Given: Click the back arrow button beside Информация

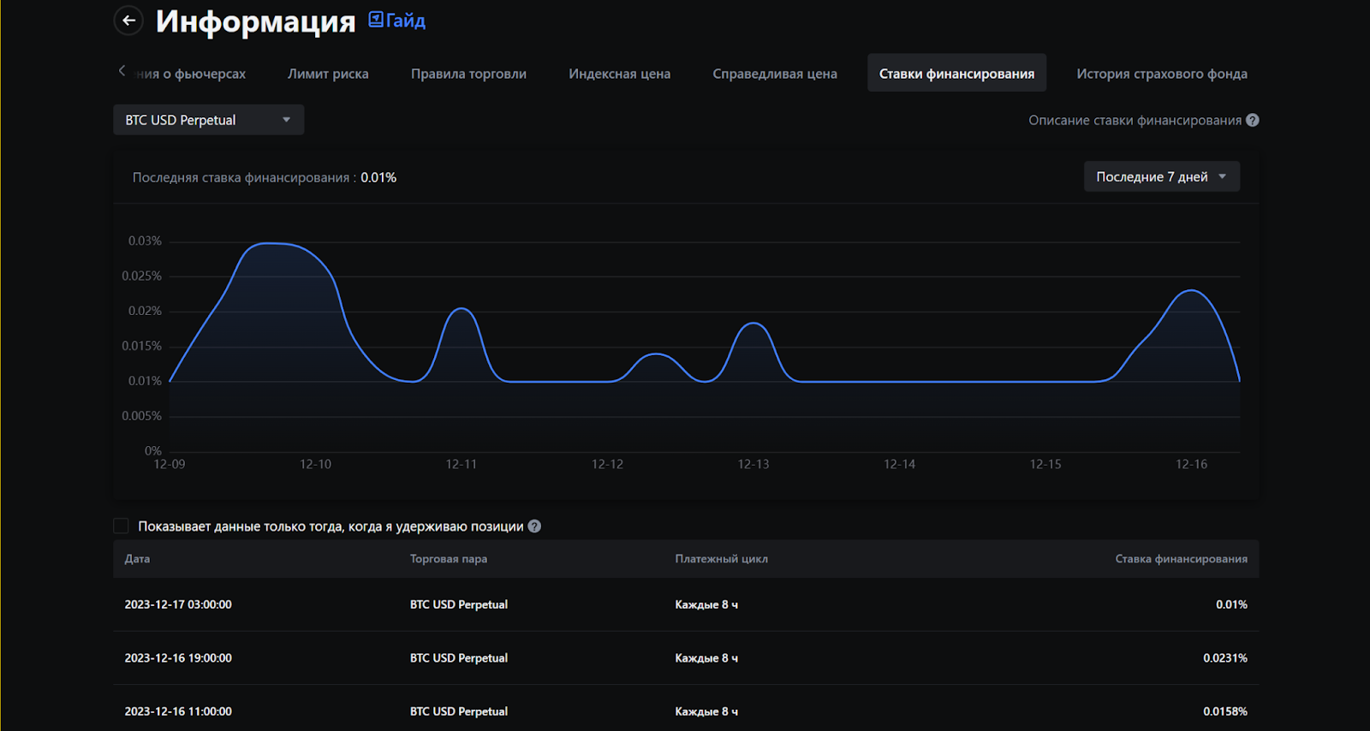Looking at the screenshot, I should [128, 21].
